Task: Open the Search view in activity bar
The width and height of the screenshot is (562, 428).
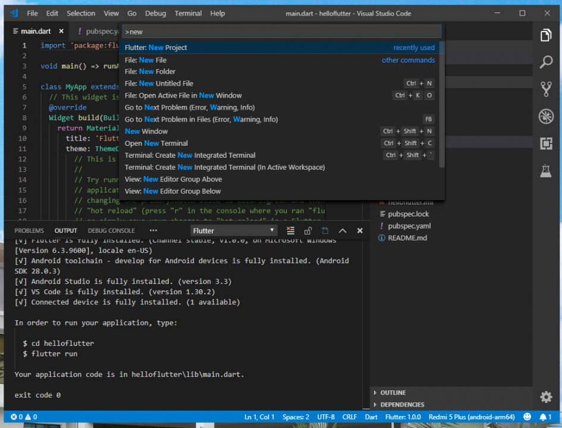Action: click(545, 63)
